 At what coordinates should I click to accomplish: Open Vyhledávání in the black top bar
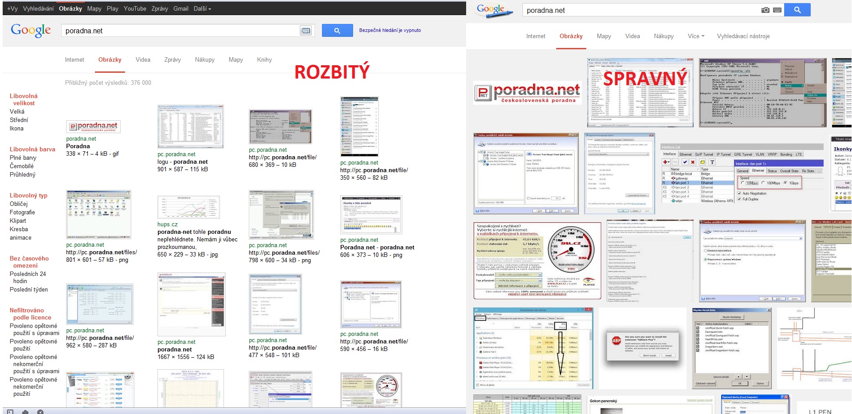pos(38,8)
